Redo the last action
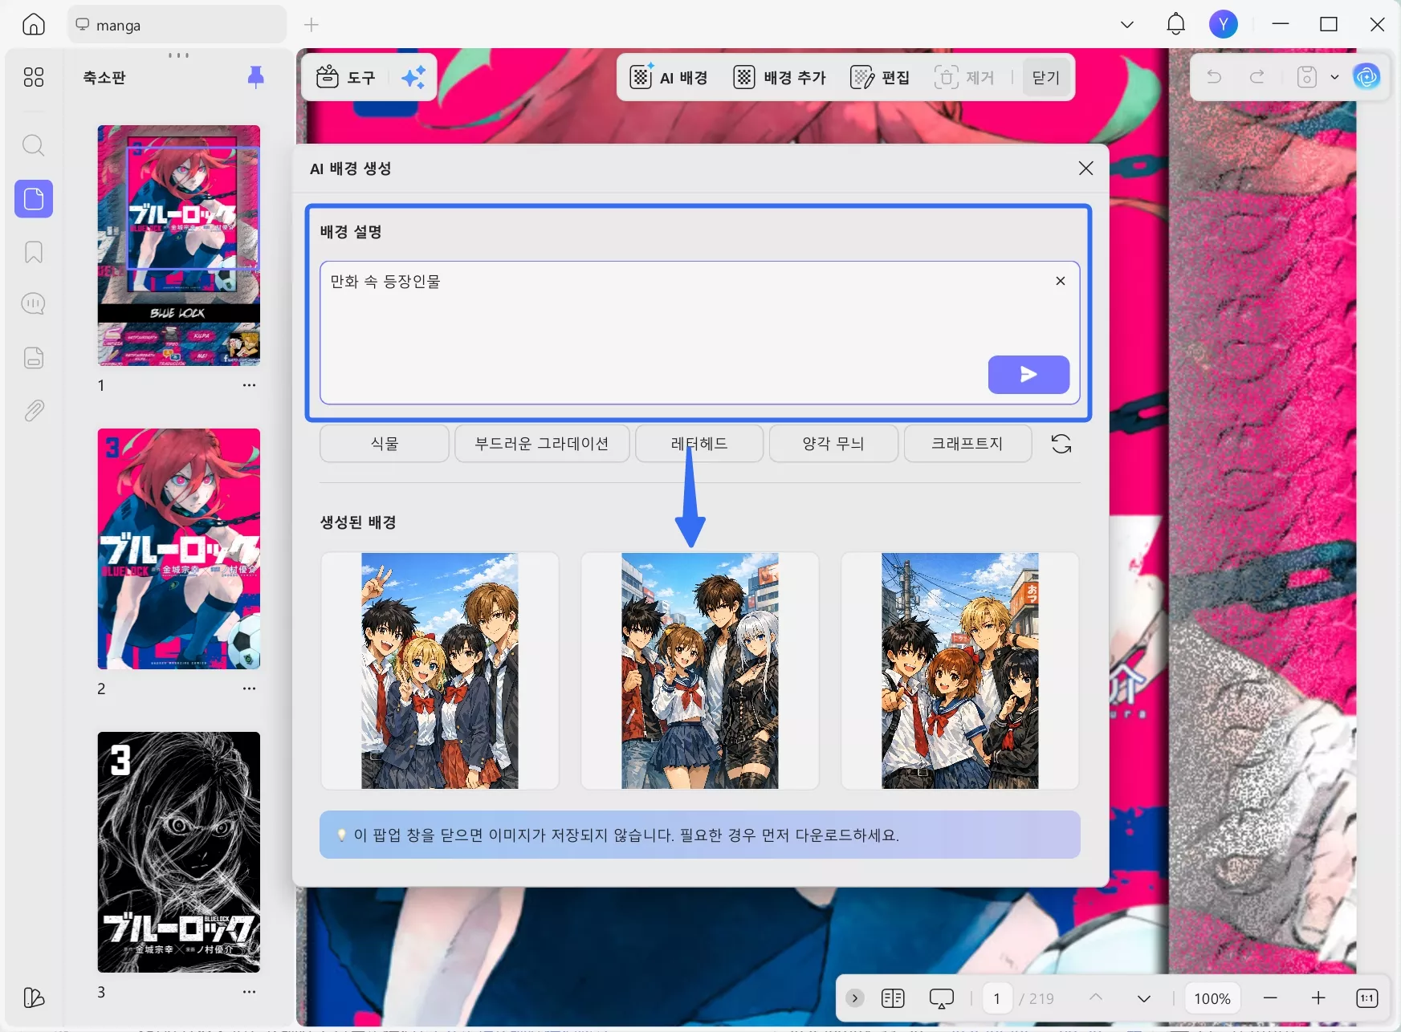 coord(1257,77)
